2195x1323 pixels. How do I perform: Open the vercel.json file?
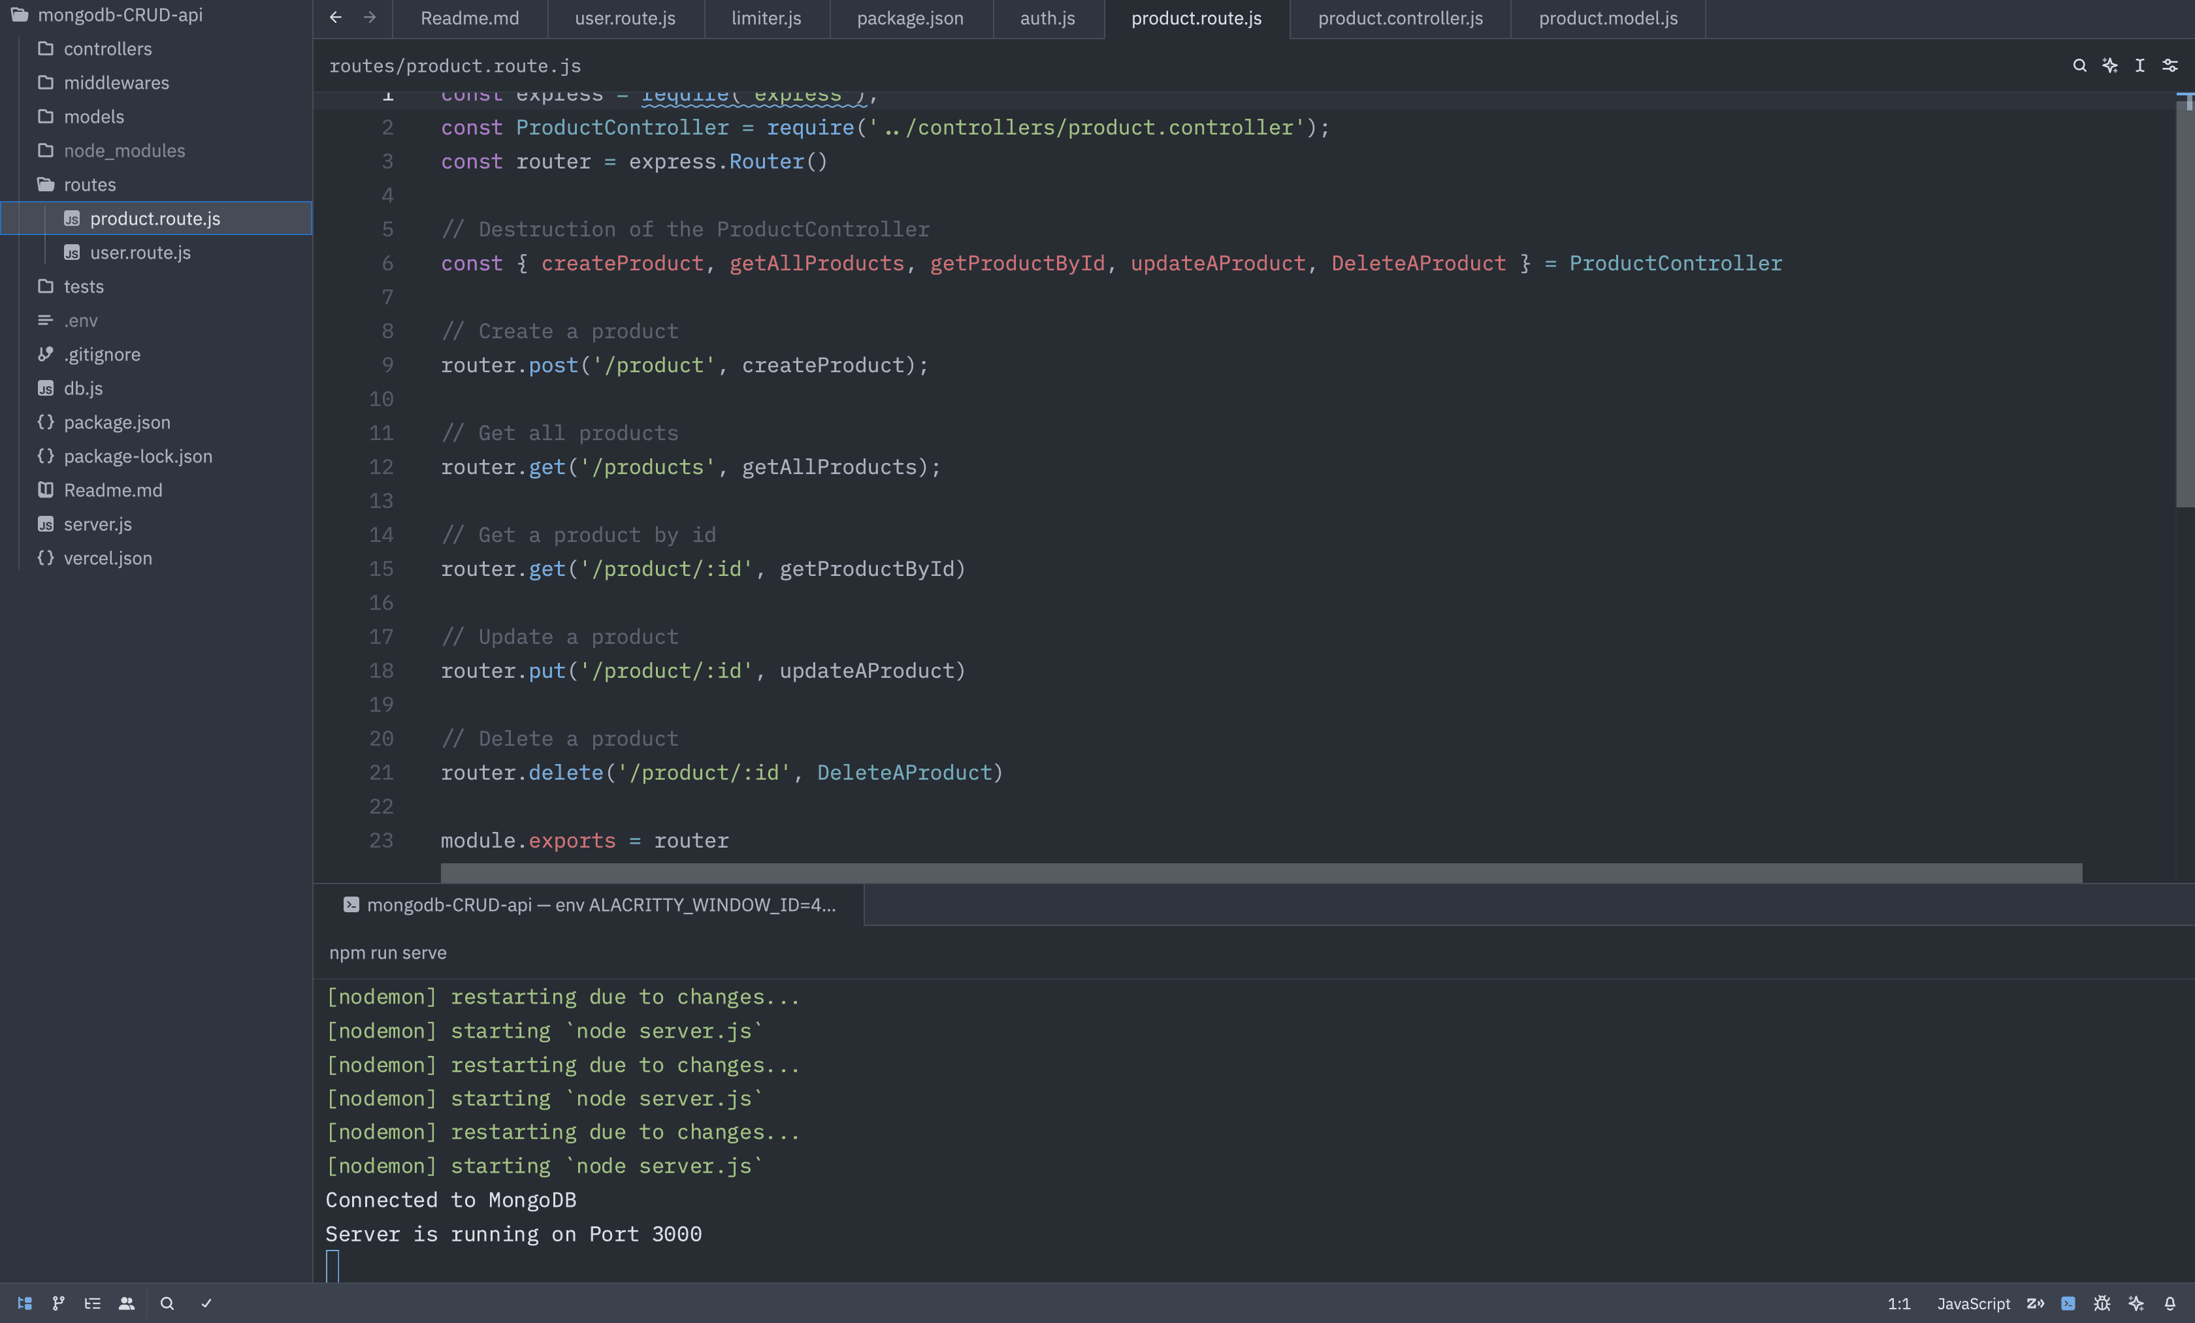coord(156,557)
